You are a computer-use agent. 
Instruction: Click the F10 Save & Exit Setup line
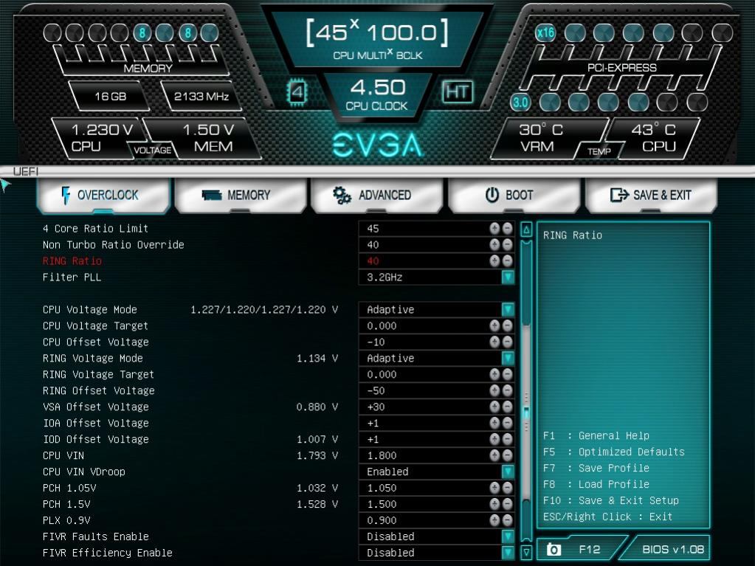(x=610, y=500)
